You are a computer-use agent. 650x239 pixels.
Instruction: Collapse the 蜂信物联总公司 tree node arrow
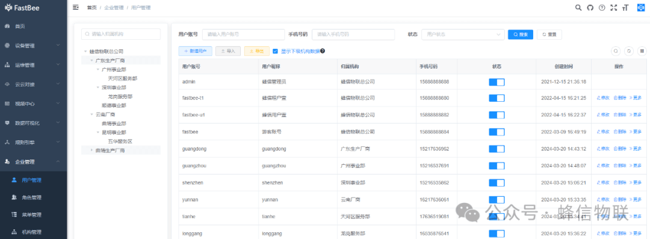(85, 52)
